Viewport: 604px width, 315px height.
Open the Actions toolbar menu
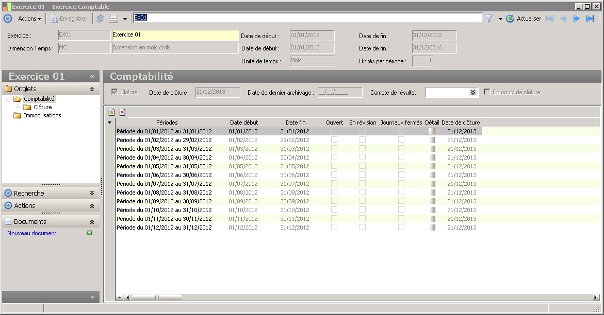29,19
